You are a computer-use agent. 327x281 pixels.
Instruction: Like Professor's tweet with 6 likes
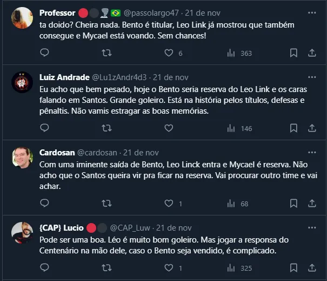pos(169,53)
